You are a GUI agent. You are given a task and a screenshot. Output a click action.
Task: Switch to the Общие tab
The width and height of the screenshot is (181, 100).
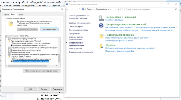[x=6, y=15]
